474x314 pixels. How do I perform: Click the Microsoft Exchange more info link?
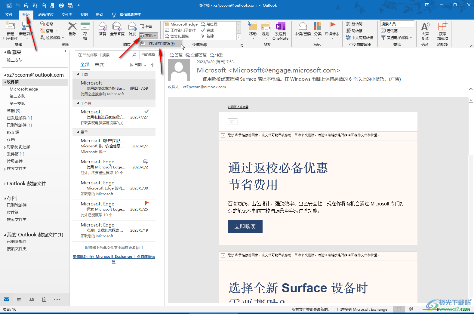point(114,259)
